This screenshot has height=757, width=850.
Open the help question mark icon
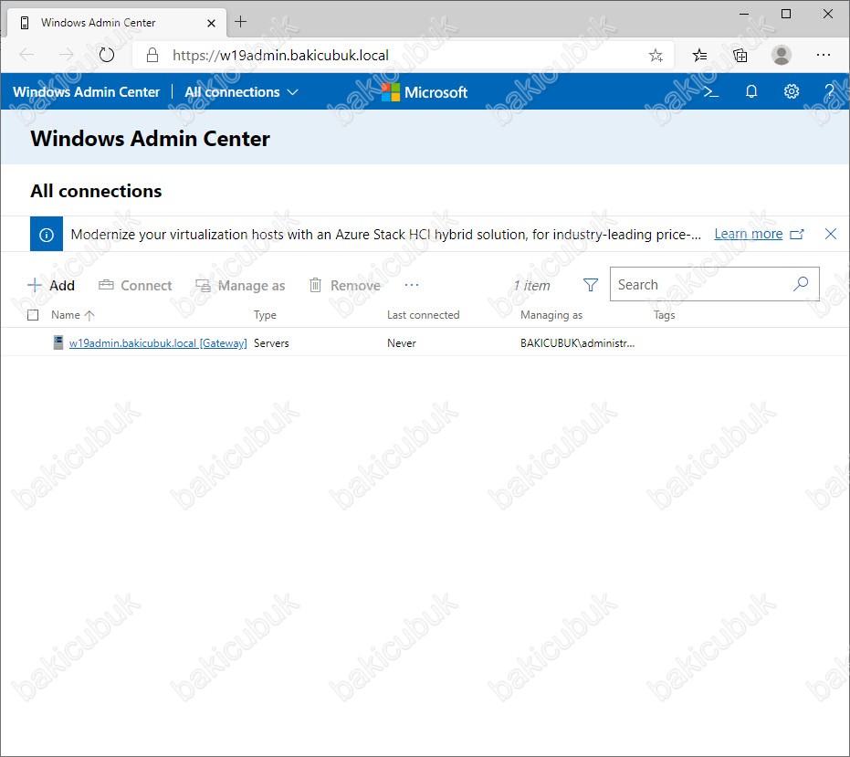click(829, 91)
